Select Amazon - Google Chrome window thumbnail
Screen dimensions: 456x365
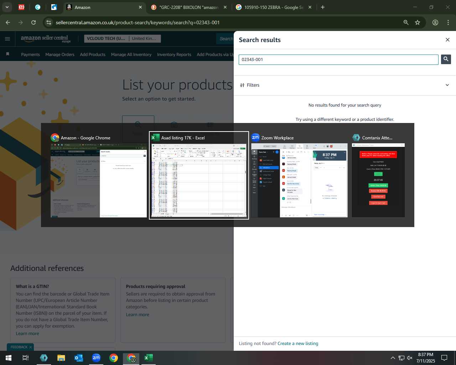[x=99, y=176]
